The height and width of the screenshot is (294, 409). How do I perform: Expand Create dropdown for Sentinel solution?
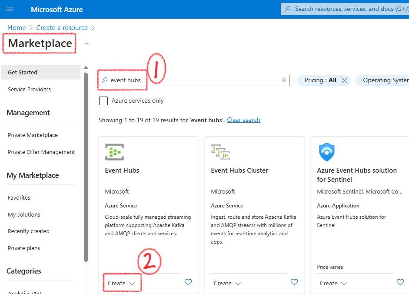pos(333,283)
